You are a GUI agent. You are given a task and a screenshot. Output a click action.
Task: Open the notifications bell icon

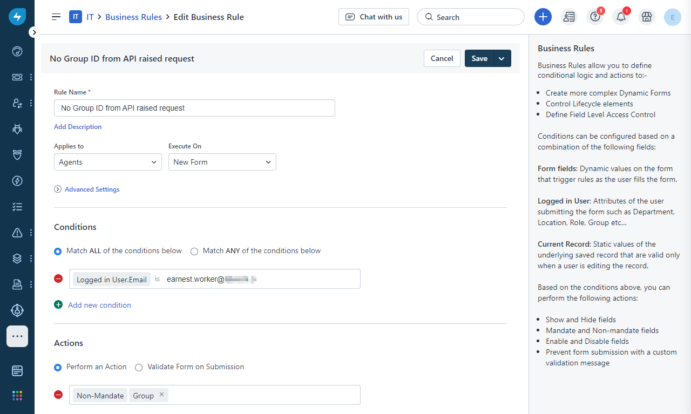[x=621, y=17]
